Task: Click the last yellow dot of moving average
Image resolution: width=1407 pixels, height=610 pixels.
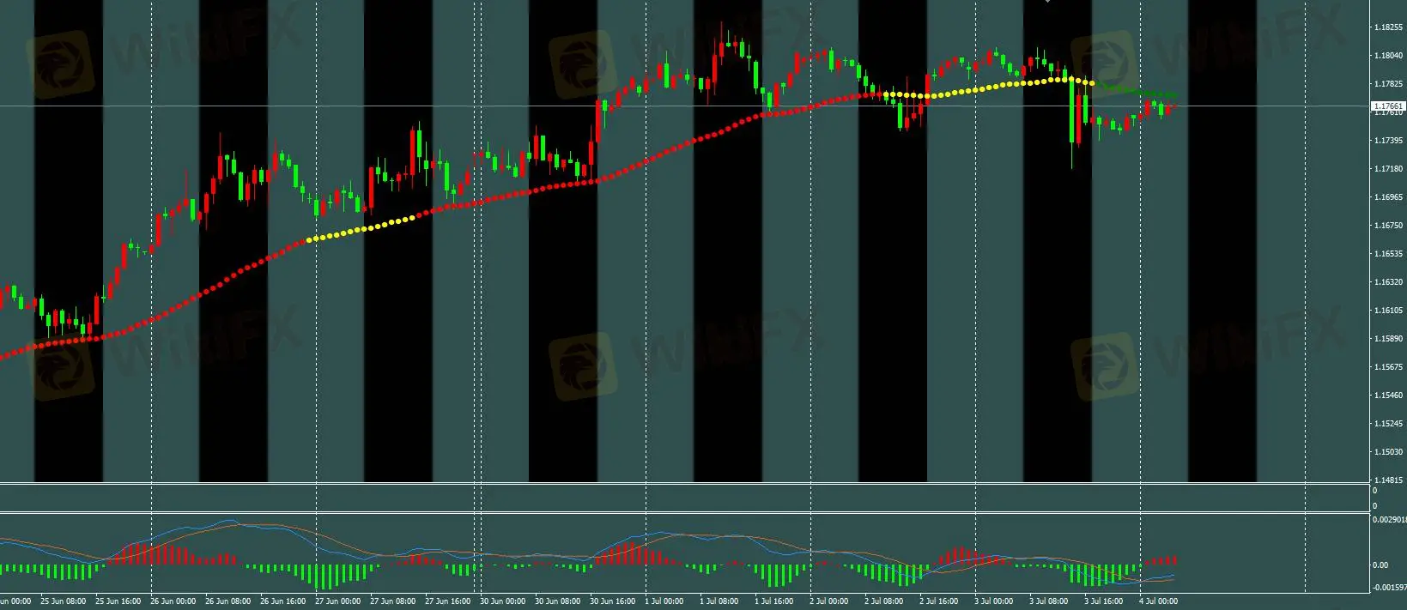Action: pos(1092,83)
